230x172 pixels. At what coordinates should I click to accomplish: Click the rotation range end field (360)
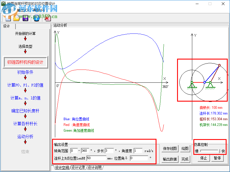(x=85, y=151)
